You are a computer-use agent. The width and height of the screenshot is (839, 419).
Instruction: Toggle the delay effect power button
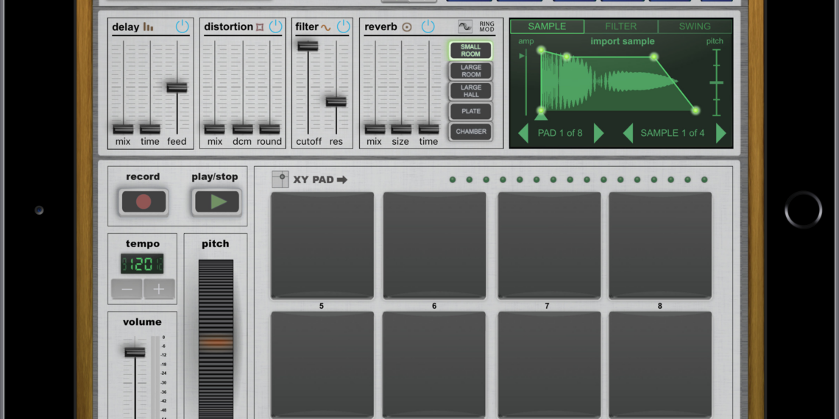(x=182, y=27)
